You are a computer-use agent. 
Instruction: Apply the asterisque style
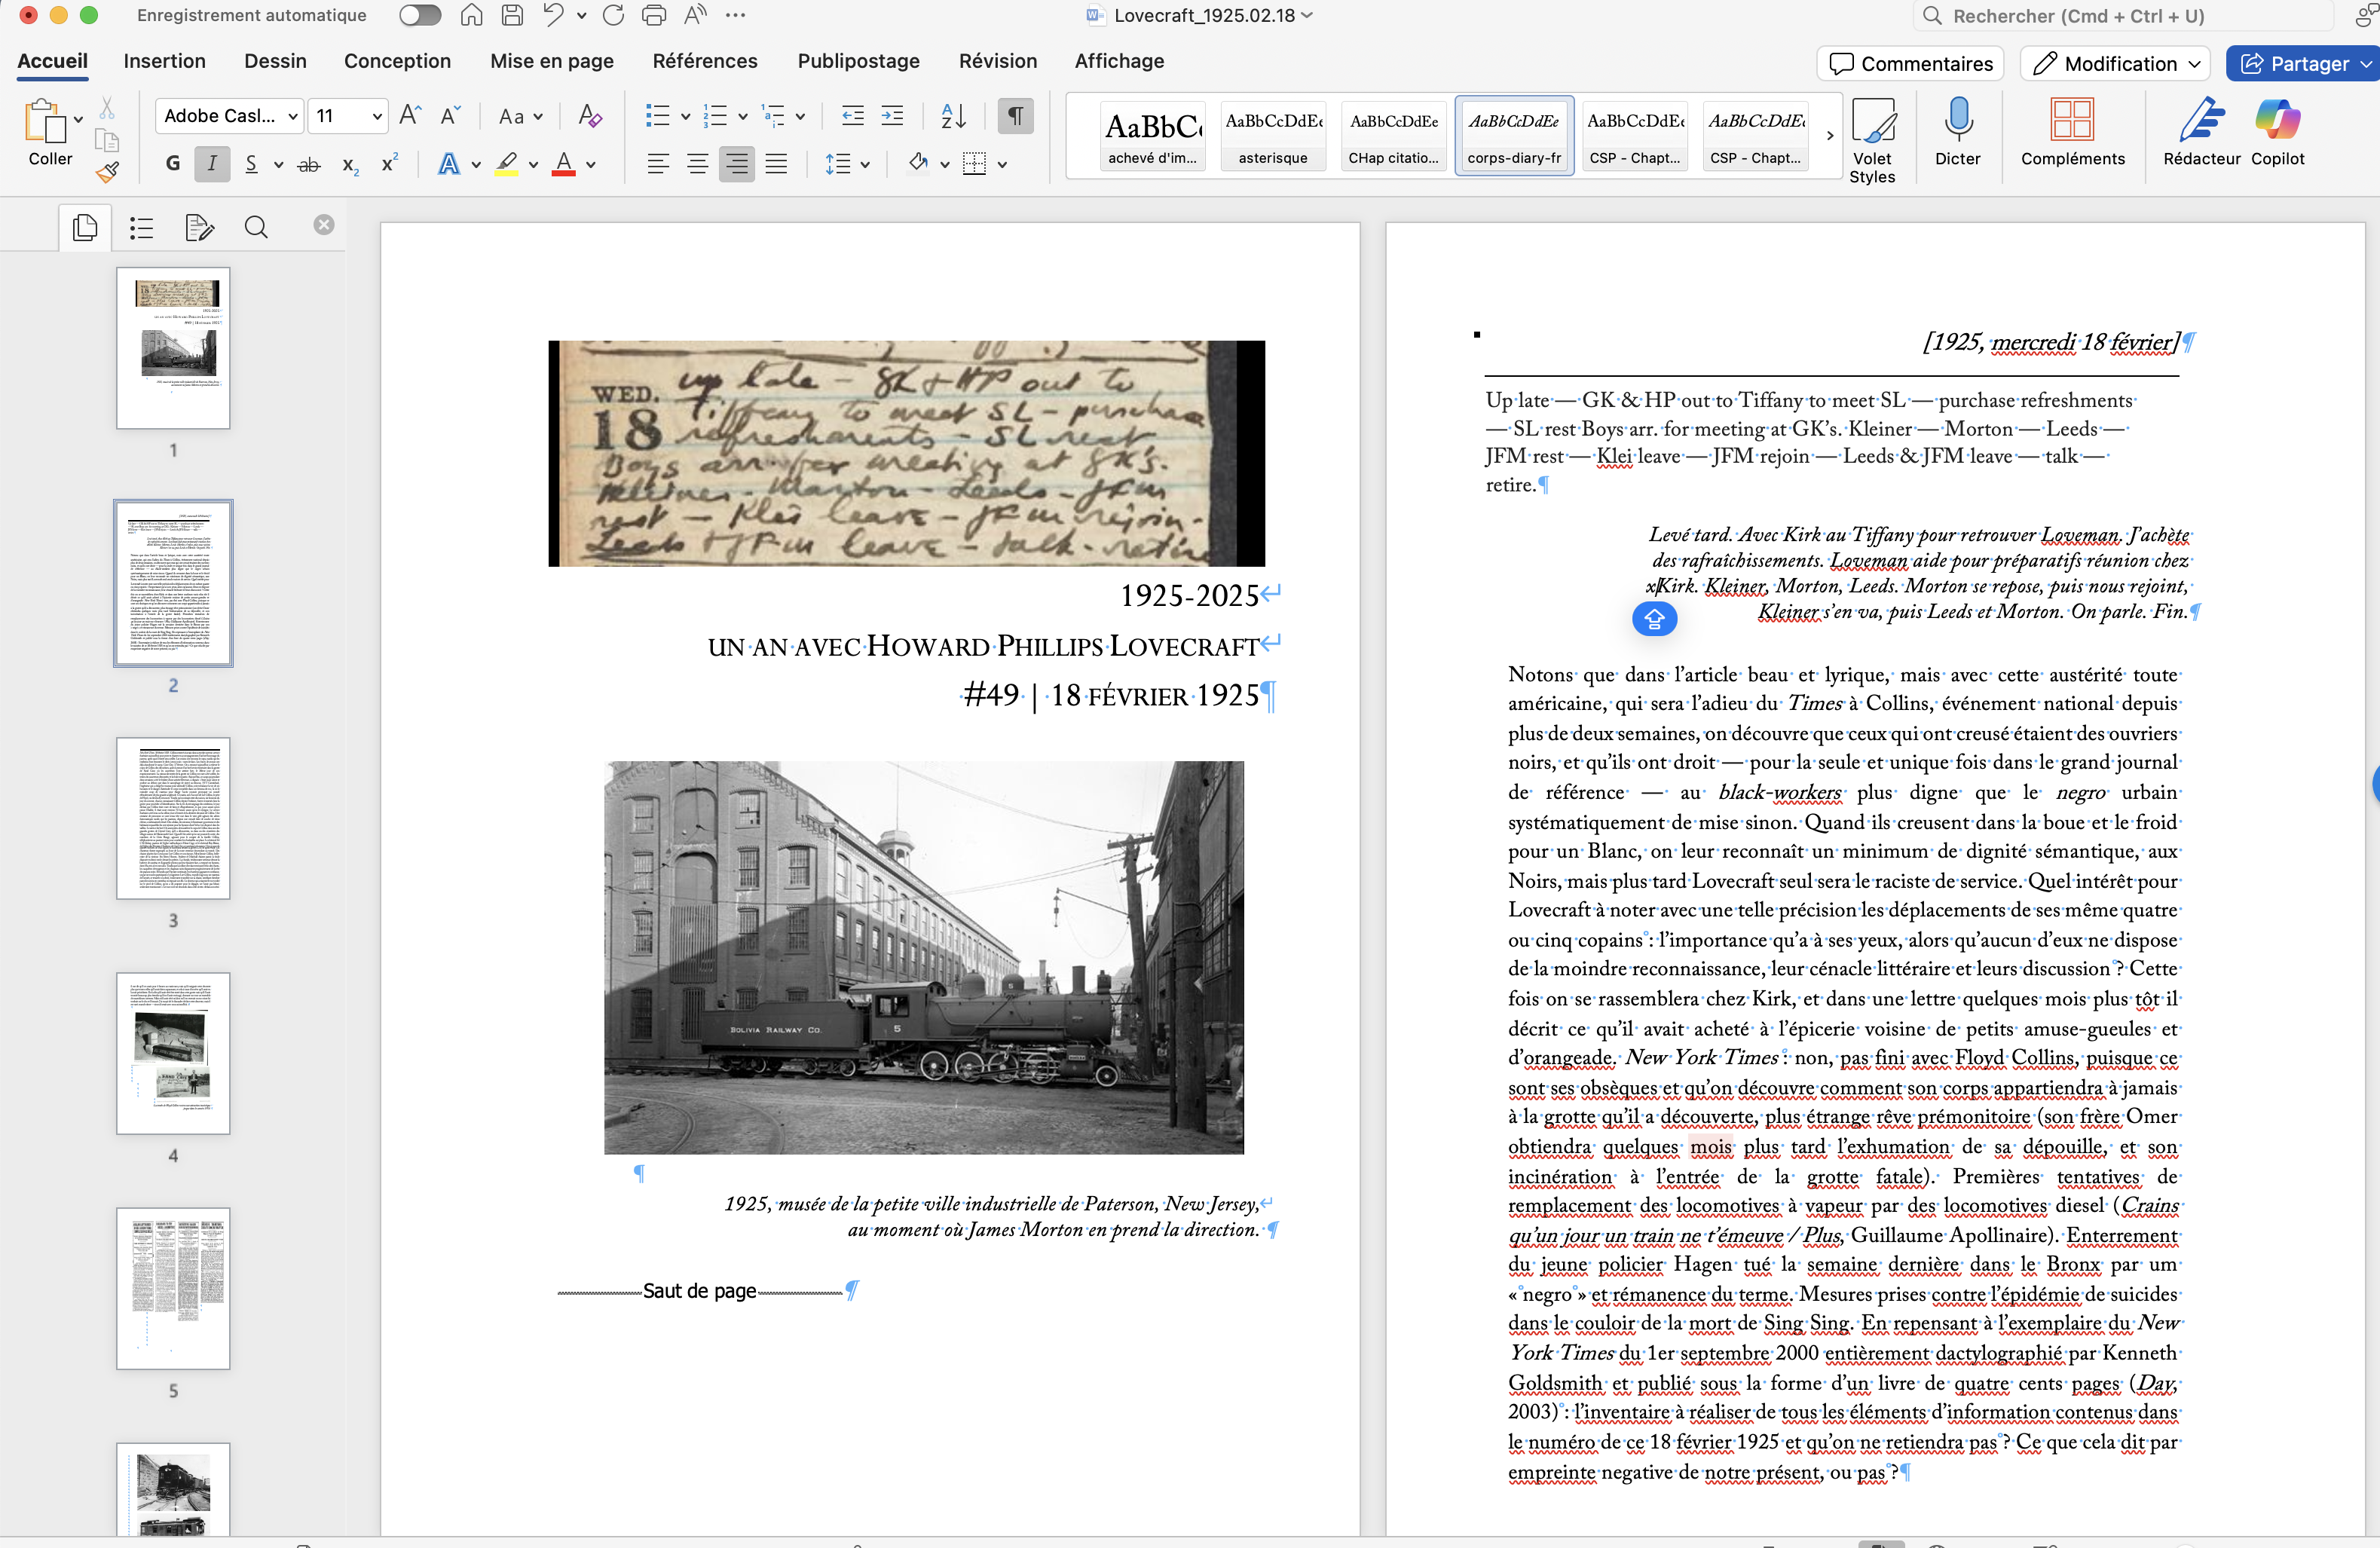[1273, 135]
